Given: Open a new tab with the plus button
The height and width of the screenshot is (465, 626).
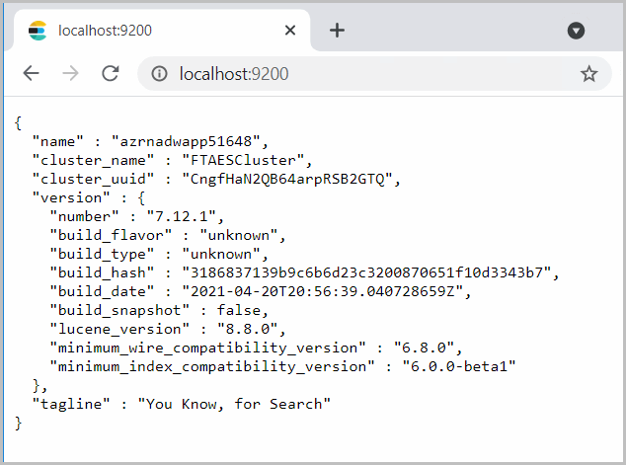Looking at the screenshot, I should [x=337, y=31].
